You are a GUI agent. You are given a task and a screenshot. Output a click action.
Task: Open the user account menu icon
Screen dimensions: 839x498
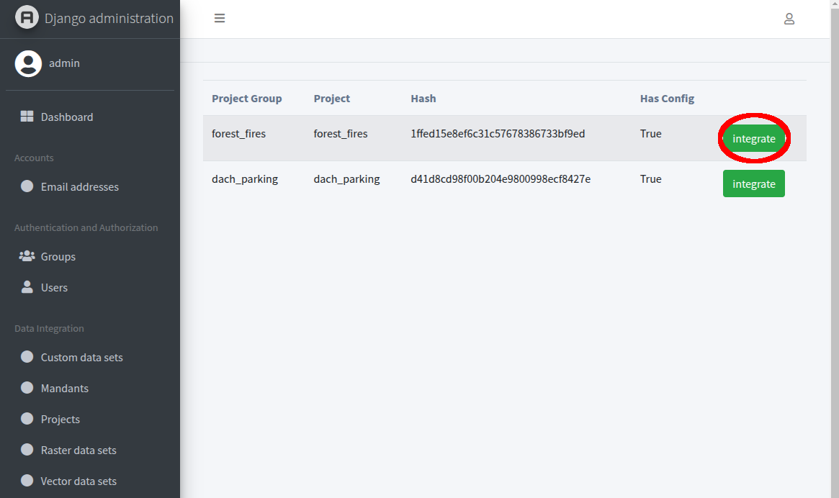(x=789, y=19)
